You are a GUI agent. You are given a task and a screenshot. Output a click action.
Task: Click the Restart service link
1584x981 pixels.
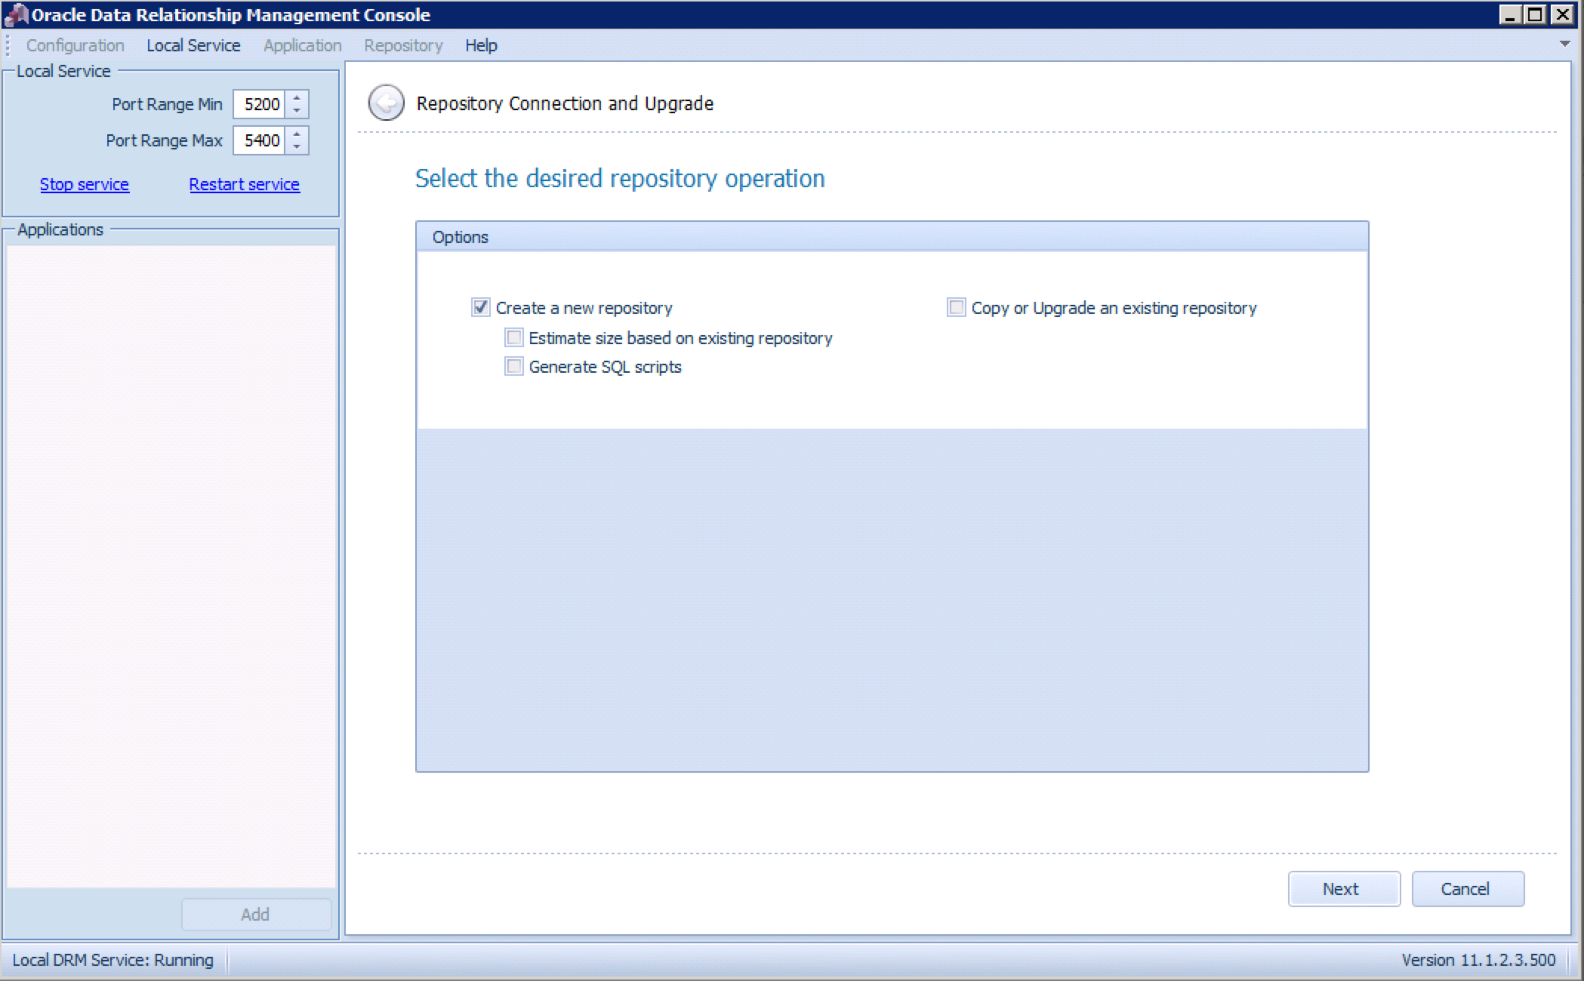coord(244,184)
